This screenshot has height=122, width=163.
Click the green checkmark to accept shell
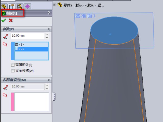coord(4,20)
